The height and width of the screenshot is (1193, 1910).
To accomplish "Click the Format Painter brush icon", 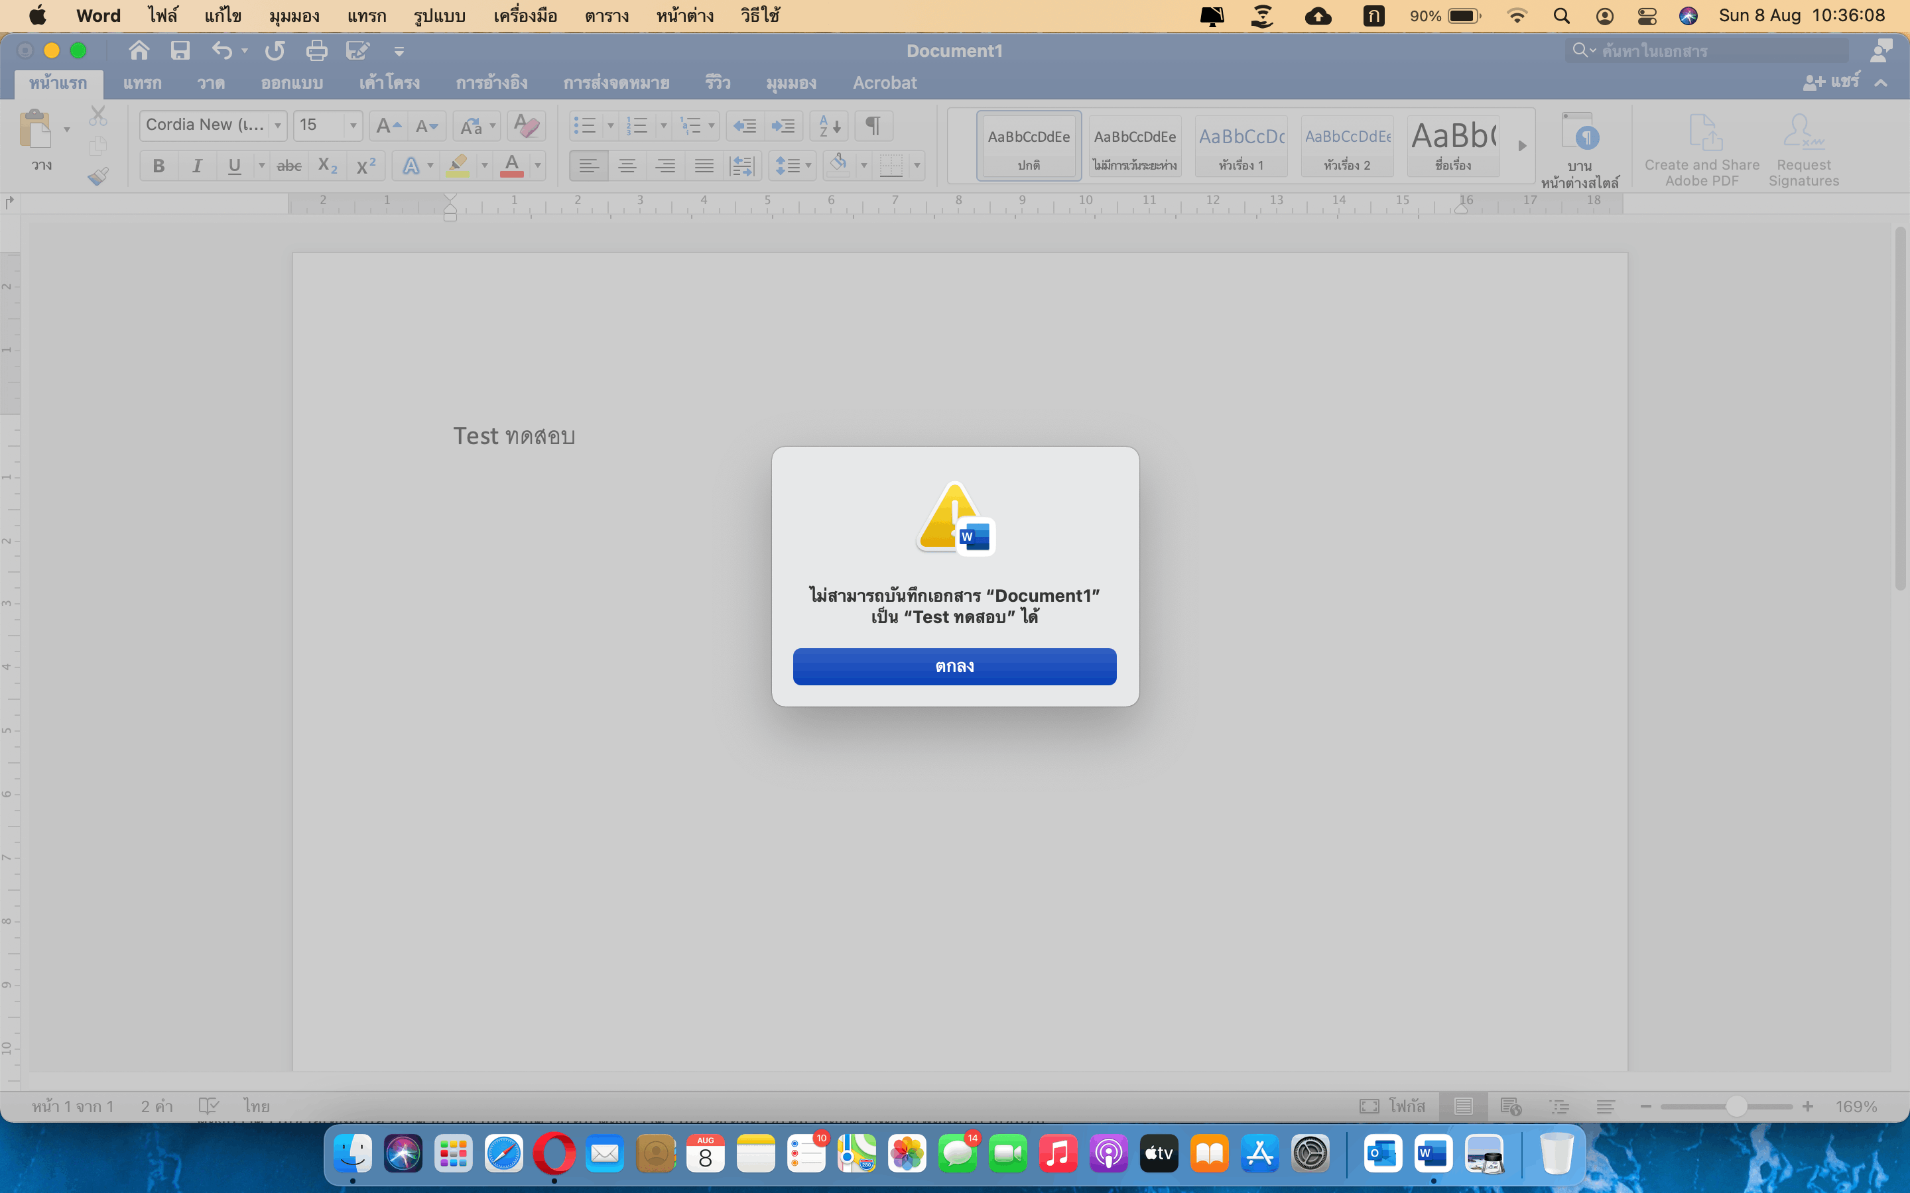I will [x=98, y=176].
